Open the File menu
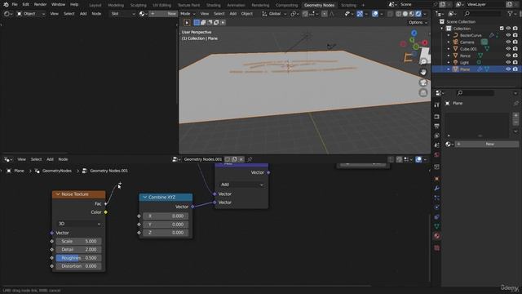The height and width of the screenshot is (294, 522). pyautogui.click(x=15, y=5)
